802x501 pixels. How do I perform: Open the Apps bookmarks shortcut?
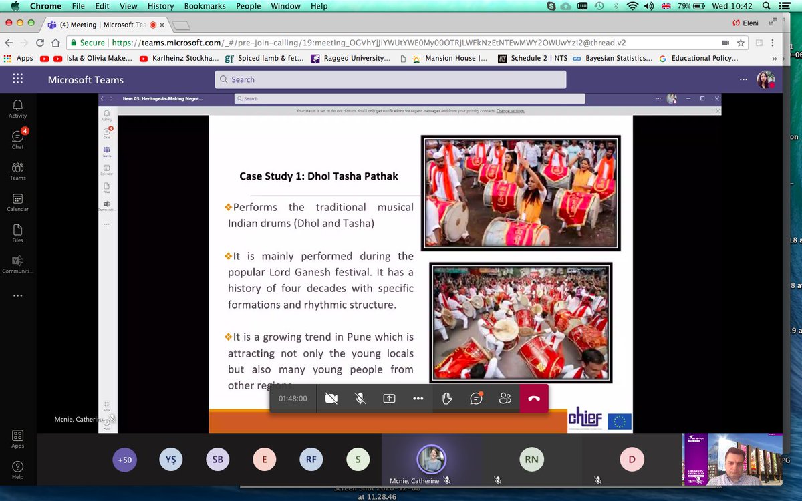pos(19,58)
